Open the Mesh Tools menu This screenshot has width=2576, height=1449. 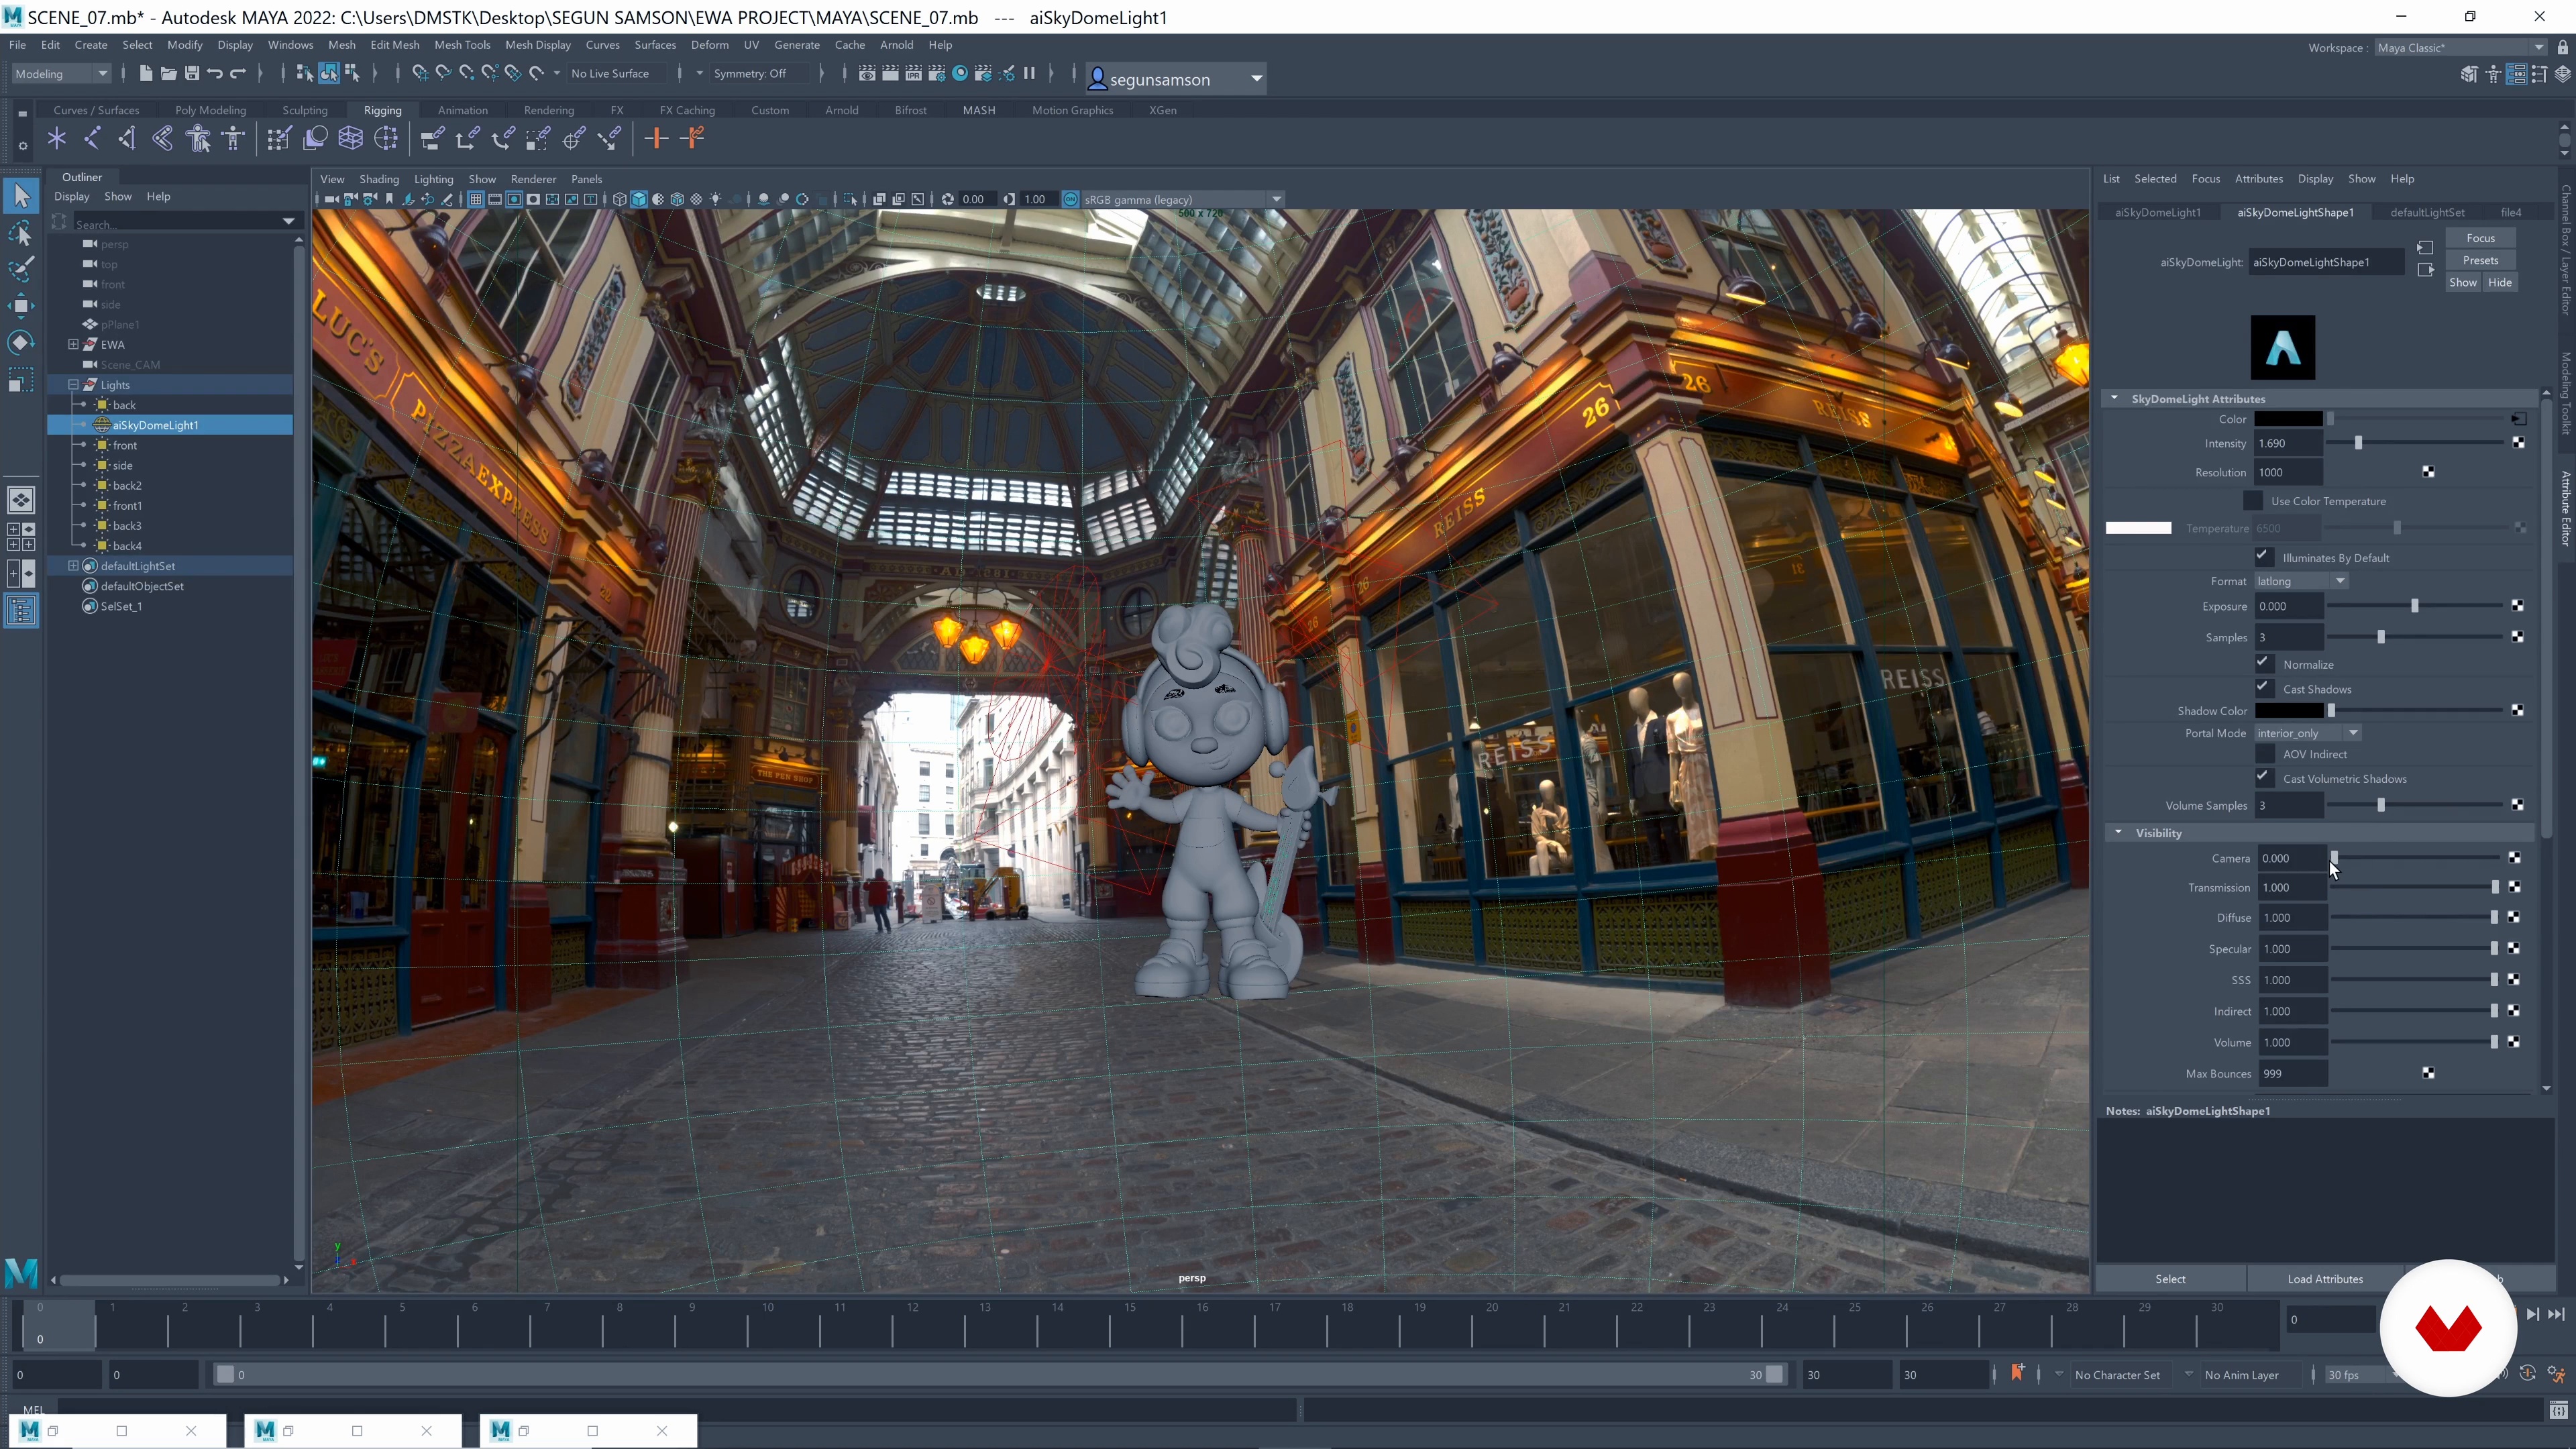[x=462, y=45]
